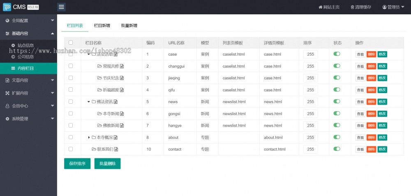Open the 管理员 dropdown menu
This screenshot has height=196, width=411.
[394, 7]
